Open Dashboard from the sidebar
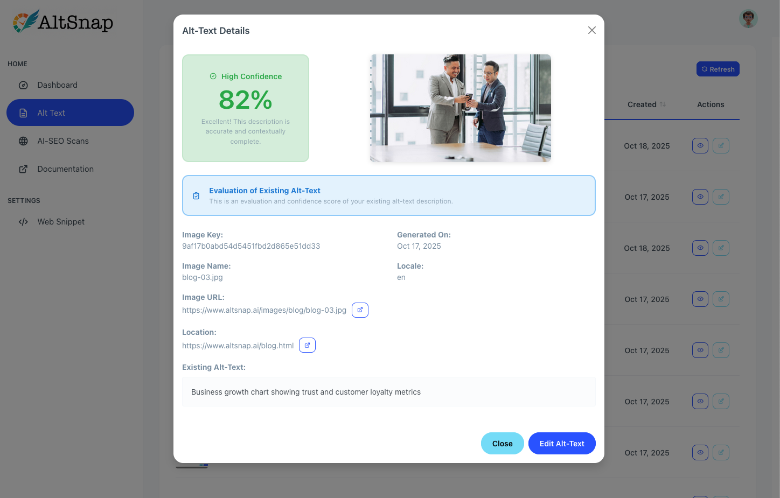780x498 pixels. [x=57, y=85]
